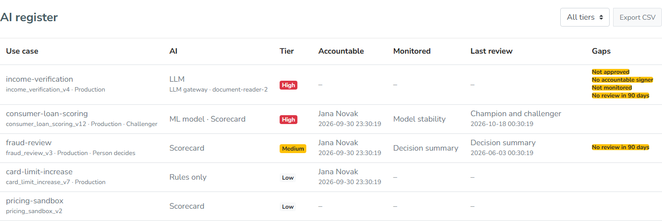Screen dimensions: 662x221
Task: Click the Use case column header
Action: coord(22,51)
